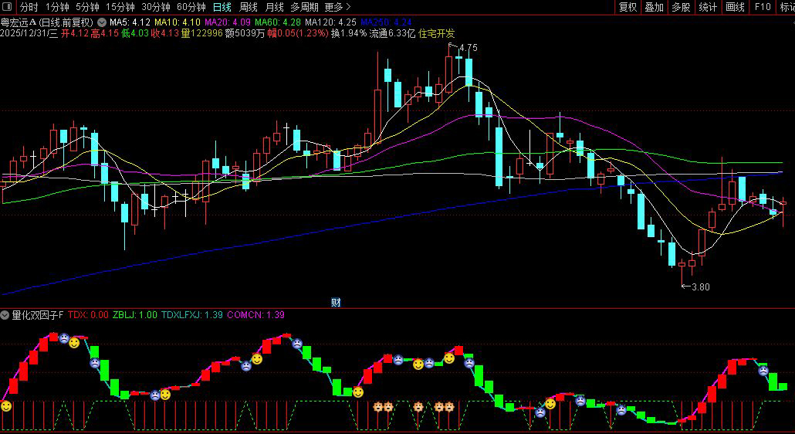Click the MA60: 4.28 label
795x434 pixels.
(x=278, y=22)
